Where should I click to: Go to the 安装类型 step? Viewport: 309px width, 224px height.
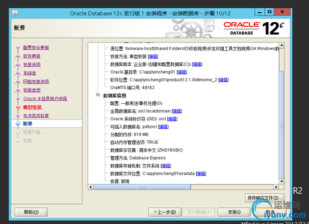[x=32, y=90]
